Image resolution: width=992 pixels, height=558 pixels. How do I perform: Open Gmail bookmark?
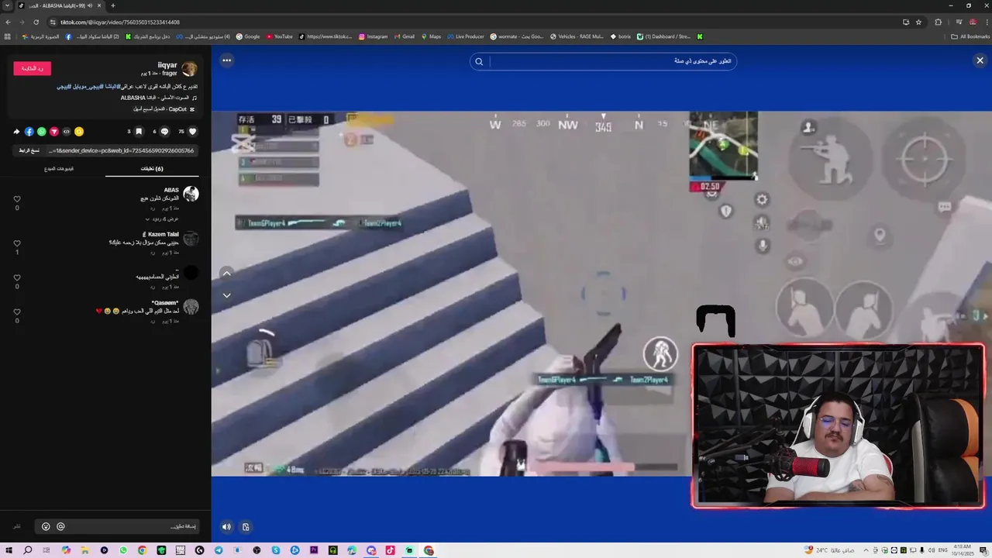click(404, 36)
